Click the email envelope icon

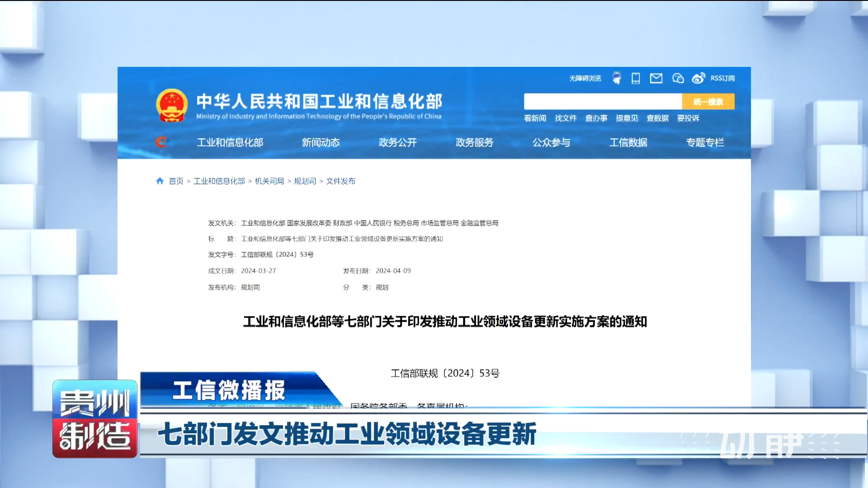click(x=656, y=78)
